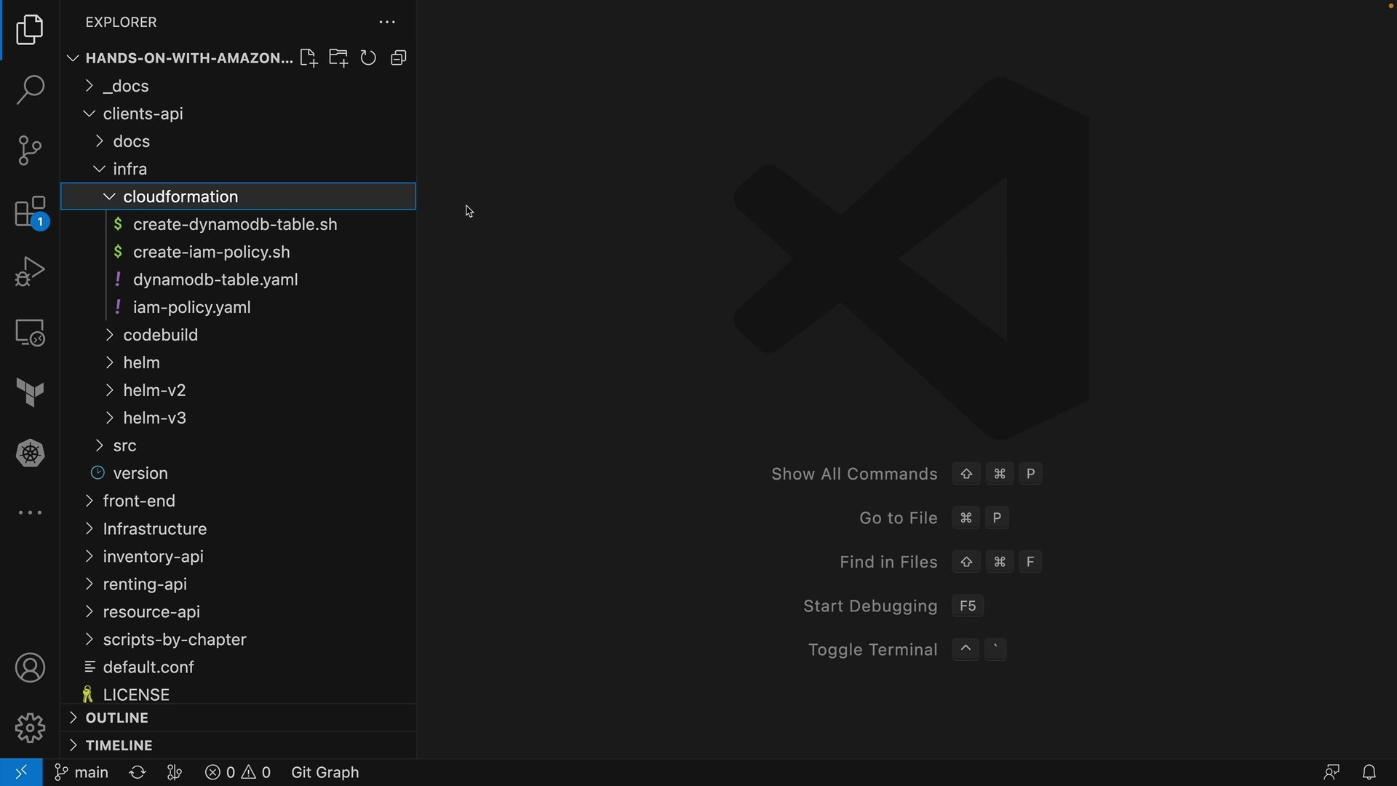Viewport: 1397px width, 786px height.
Task: Open the Kubernetes extension view
Action: [x=30, y=453]
